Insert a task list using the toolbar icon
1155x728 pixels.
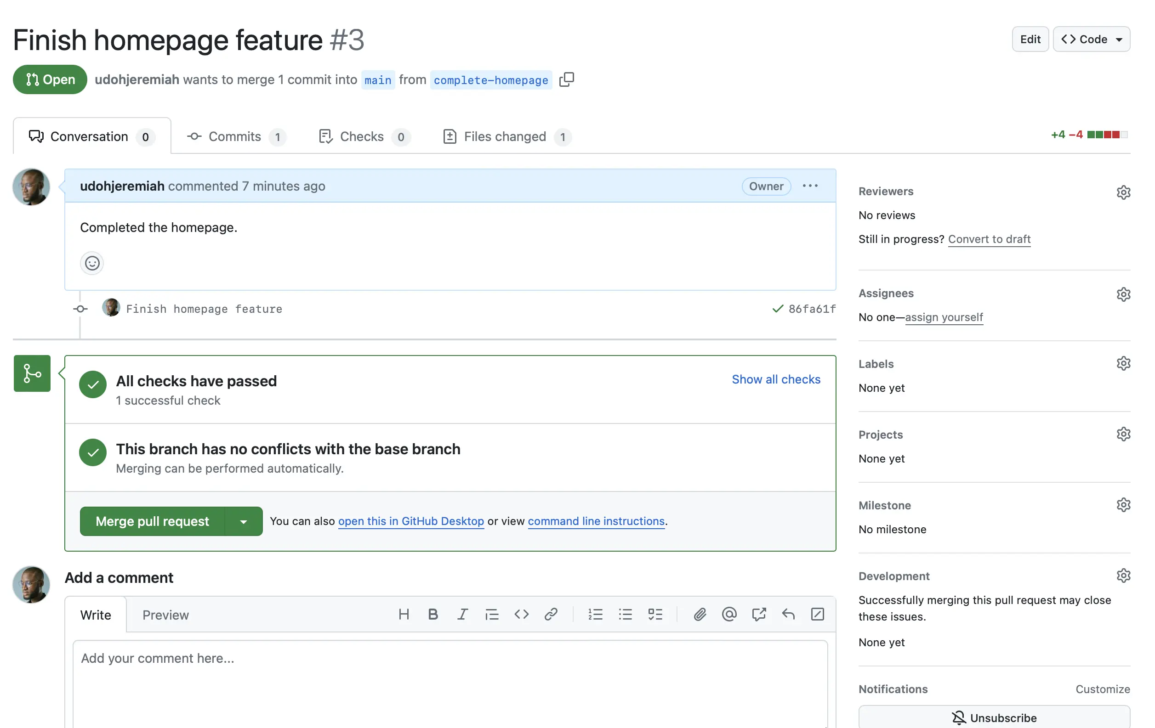(655, 615)
